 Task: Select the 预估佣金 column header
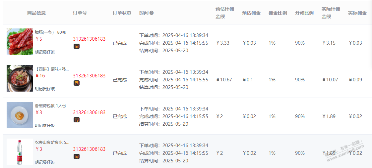(x=251, y=13)
